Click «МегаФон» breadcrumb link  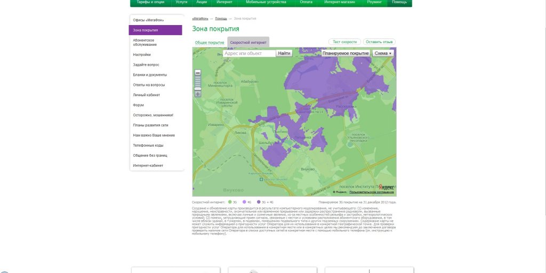tap(200, 19)
